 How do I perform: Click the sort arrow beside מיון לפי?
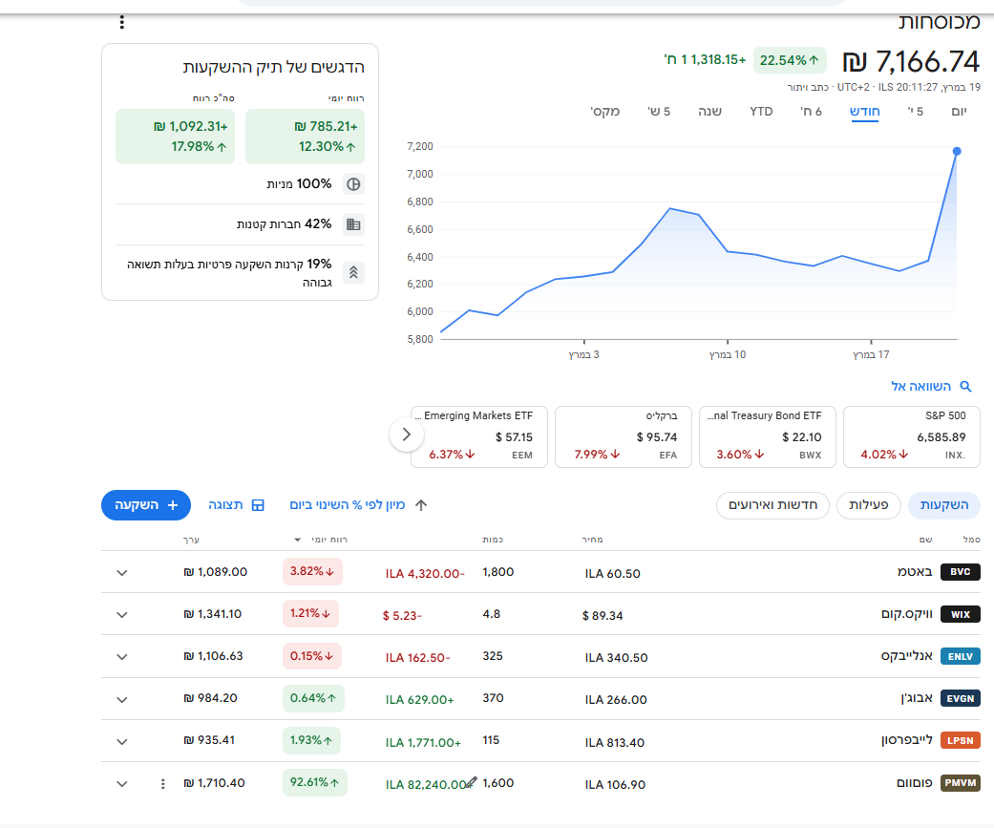pyautogui.click(x=420, y=505)
